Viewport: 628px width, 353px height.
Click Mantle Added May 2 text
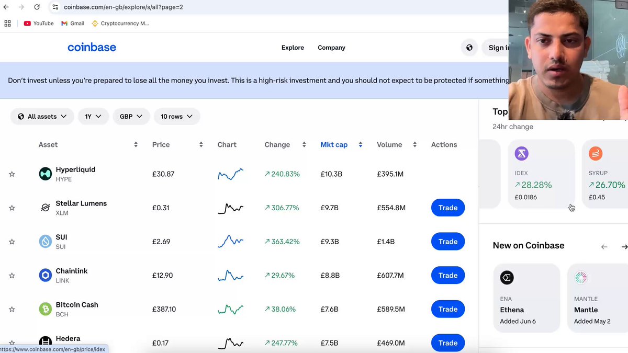point(592,322)
